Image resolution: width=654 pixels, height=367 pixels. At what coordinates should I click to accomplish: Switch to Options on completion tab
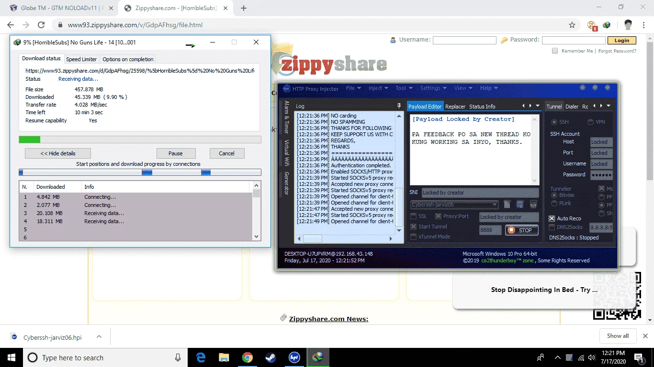(x=128, y=59)
